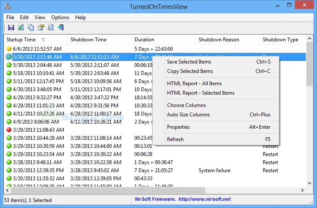Click the Shutdown Reason column header
317x208 pixels.
tap(219, 40)
